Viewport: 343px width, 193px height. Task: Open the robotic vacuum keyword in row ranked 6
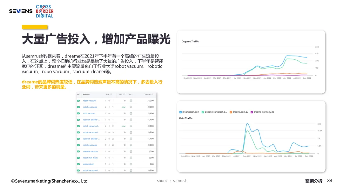coord(90,145)
